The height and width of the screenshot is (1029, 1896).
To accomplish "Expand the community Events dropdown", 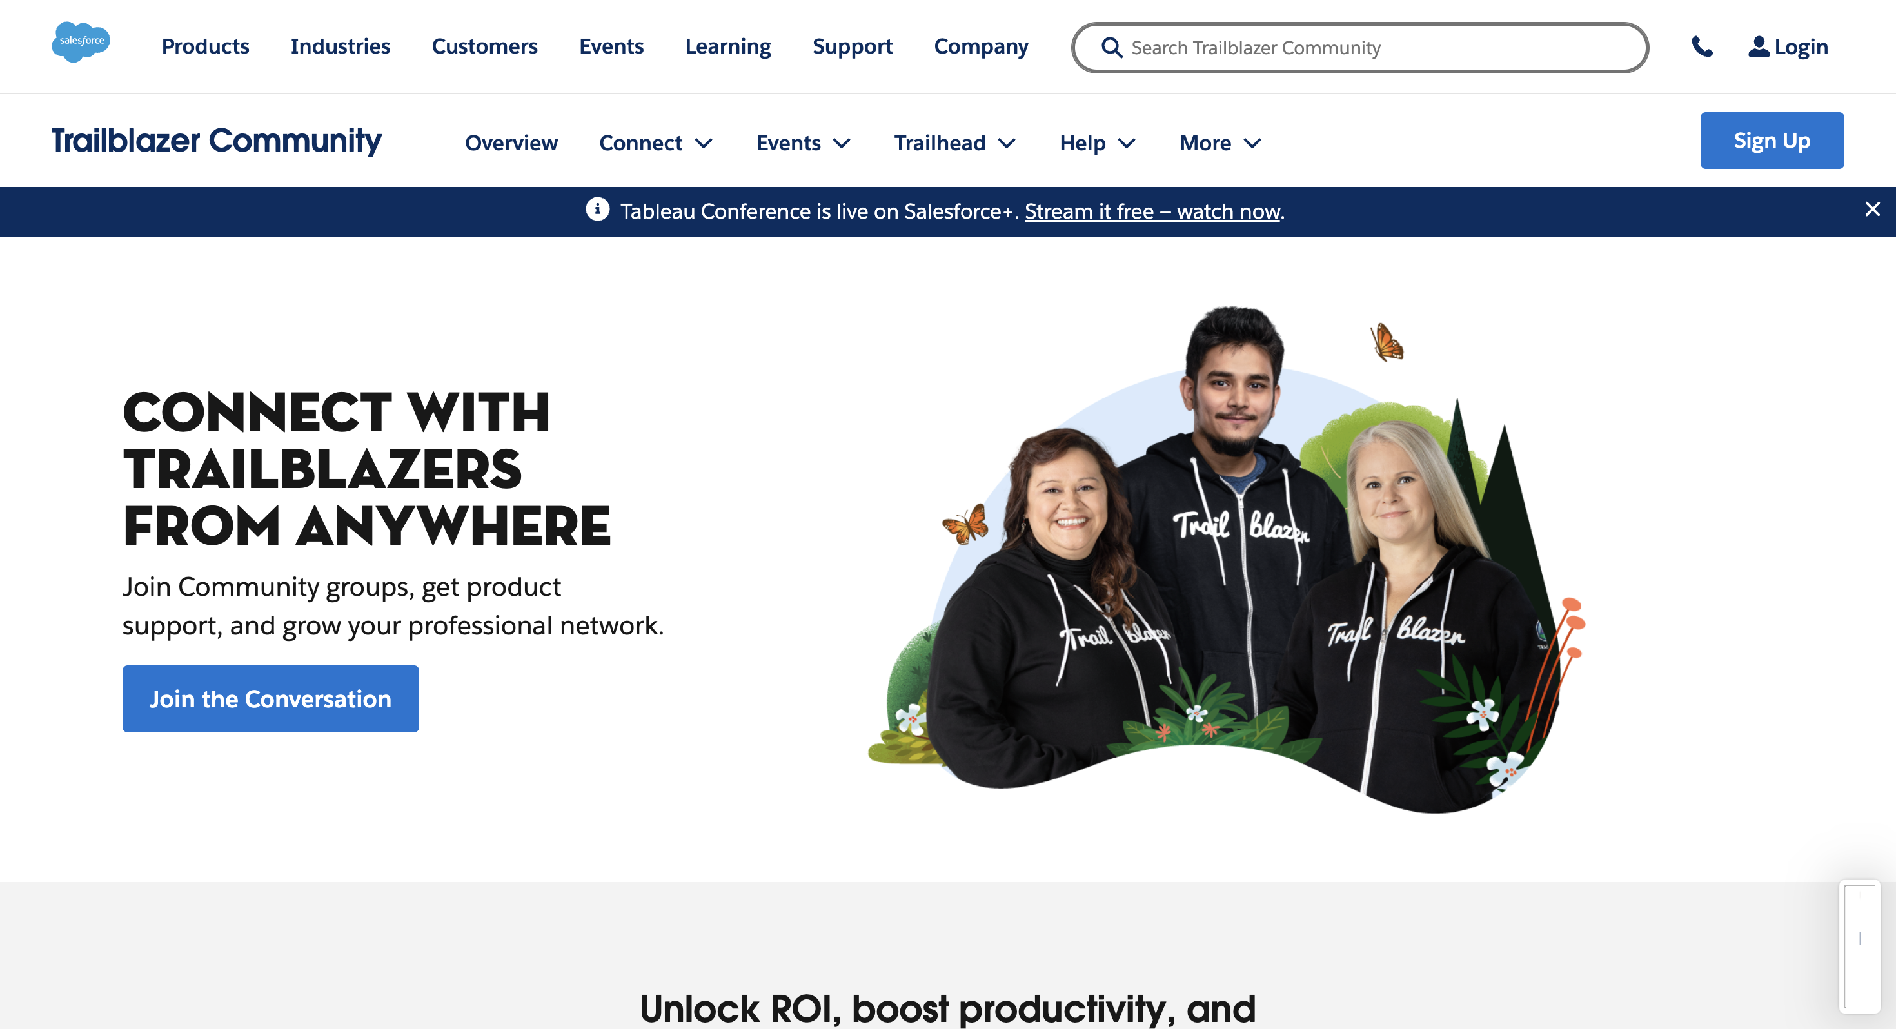I will tap(803, 142).
